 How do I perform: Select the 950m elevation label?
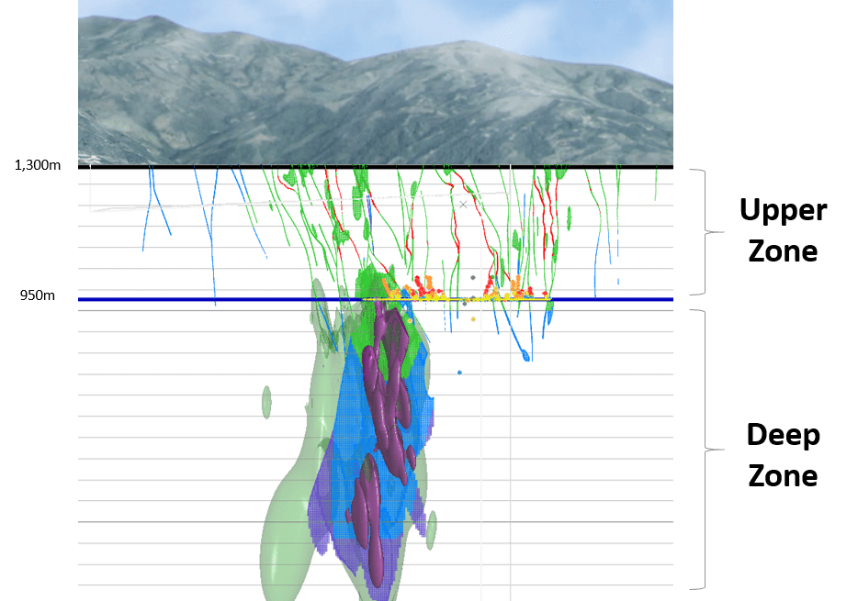pos(38,297)
